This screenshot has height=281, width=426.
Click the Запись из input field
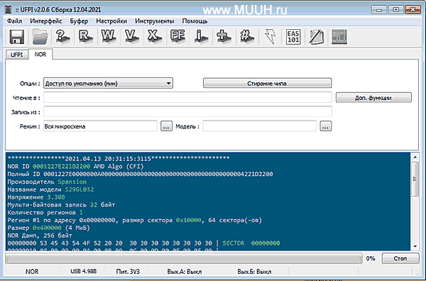point(187,111)
